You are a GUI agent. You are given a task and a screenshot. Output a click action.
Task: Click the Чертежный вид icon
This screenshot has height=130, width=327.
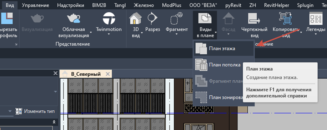(x=254, y=18)
